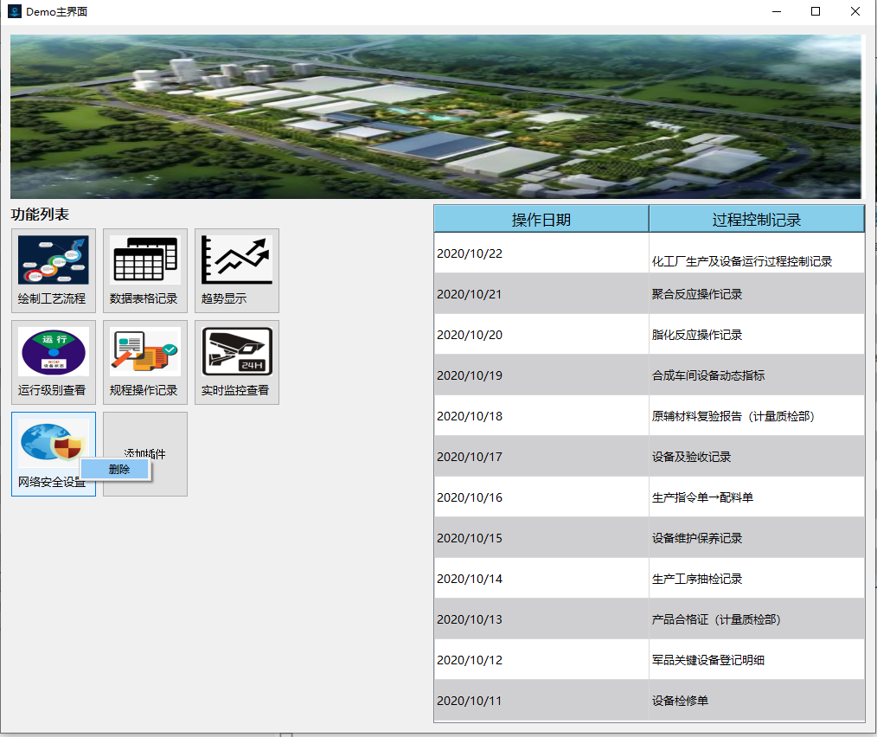The image size is (877, 737).
Task: Select date cell 2020/10/19
Action: pyautogui.click(x=541, y=375)
